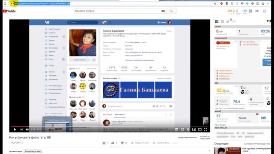Click the 03:26 duration value
Image resolution: width=274 pixels, height=154 pixels.
point(265,31)
